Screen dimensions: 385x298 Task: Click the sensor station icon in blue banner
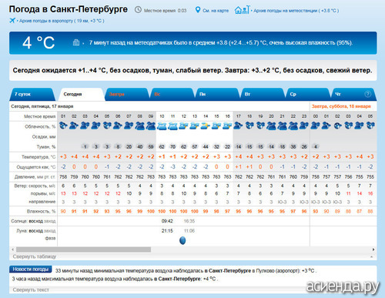[x=76, y=42]
